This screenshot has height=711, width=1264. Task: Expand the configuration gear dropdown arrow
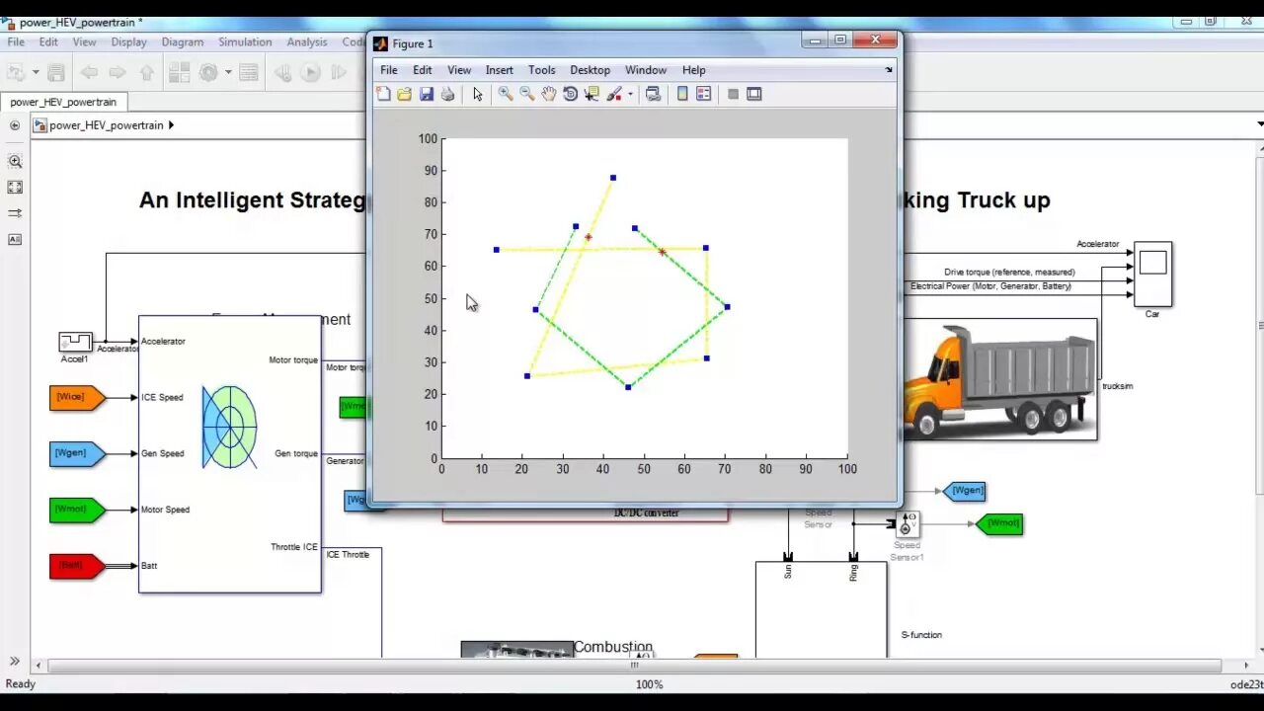[x=228, y=72]
